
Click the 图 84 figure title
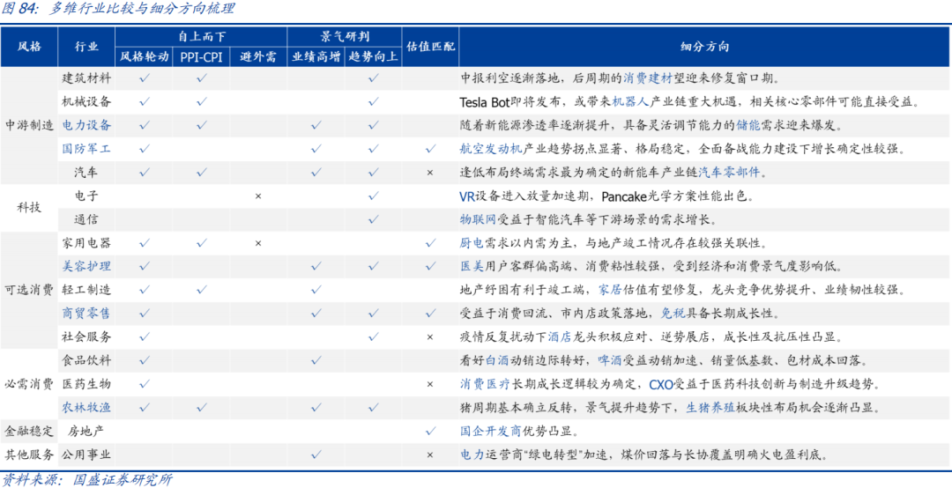[118, 9]
